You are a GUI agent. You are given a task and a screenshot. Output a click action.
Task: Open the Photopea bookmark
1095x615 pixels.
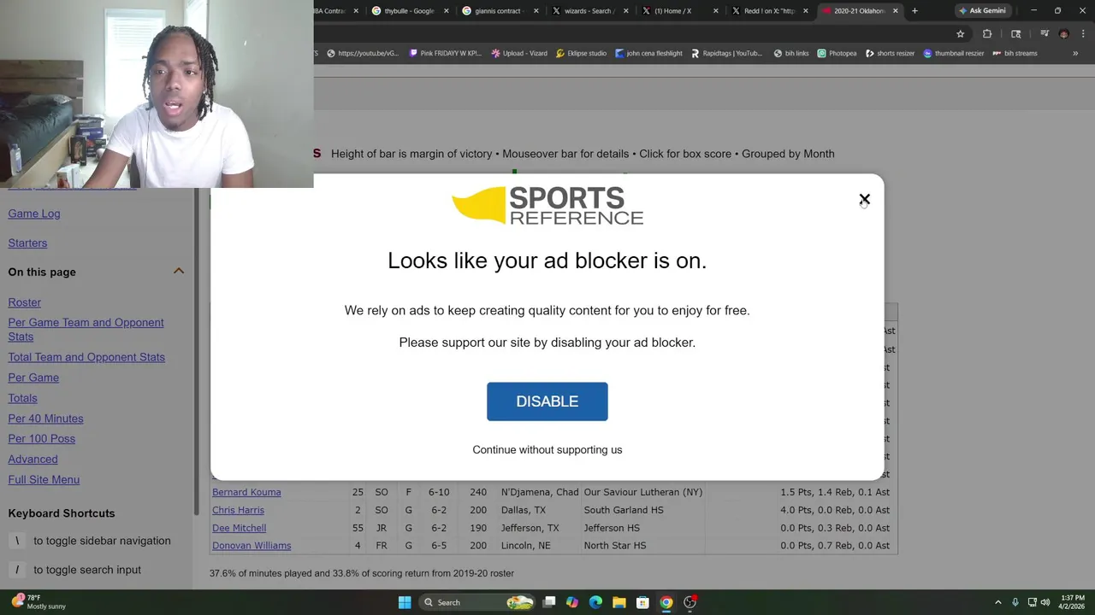(837, 53)
